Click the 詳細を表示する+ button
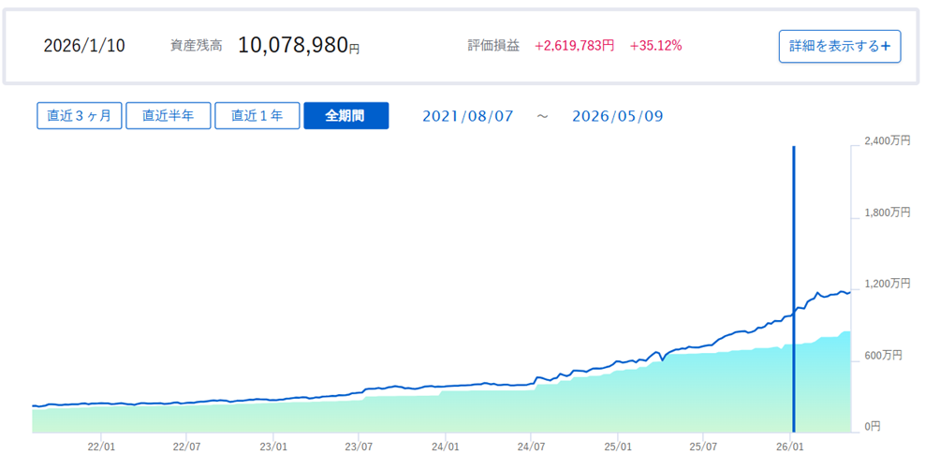The height and width of the screenshot is (469, 925). pos(840,46)
